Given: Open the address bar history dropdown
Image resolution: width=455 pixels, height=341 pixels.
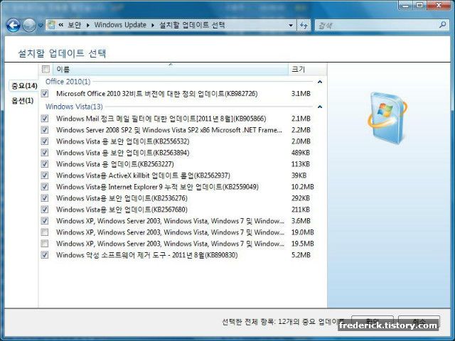Looking at the screenshot, I should pyautogui.click(x=291, y=26).
